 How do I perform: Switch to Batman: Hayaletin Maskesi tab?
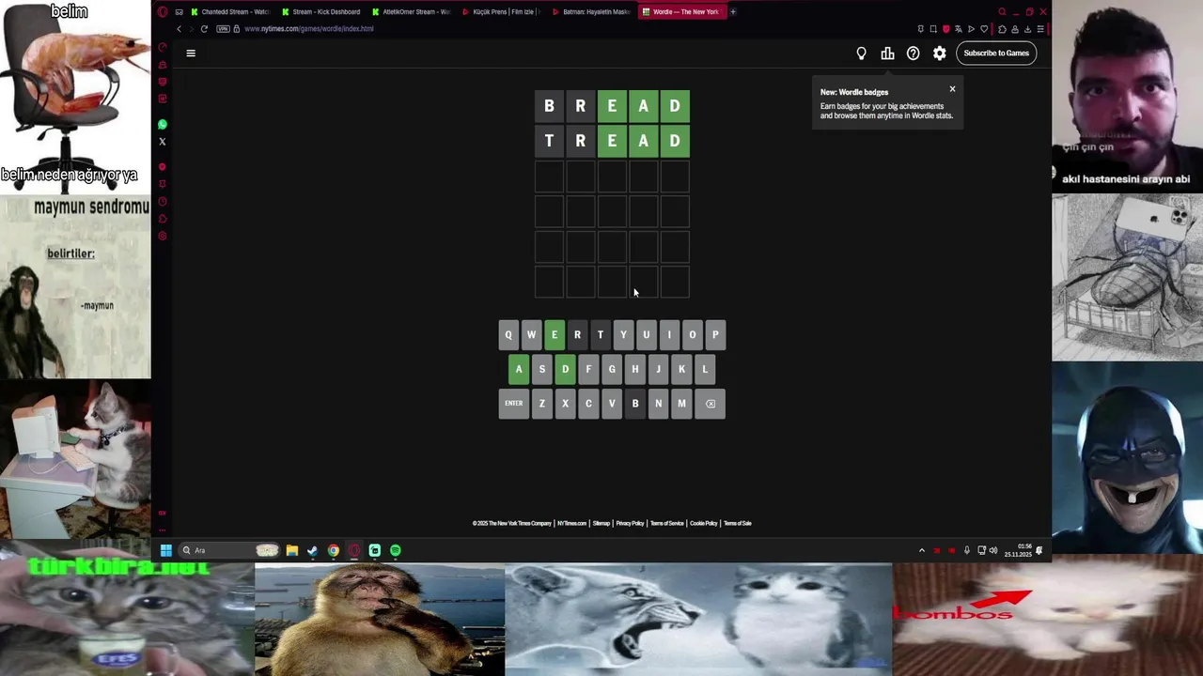(x=591, y=12)
